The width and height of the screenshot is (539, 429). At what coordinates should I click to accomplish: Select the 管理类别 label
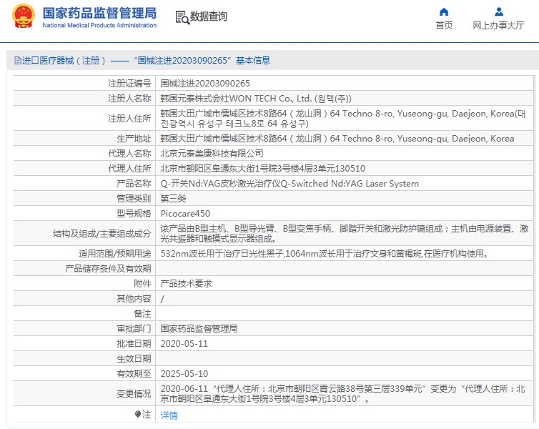click(x=134, y=199)
